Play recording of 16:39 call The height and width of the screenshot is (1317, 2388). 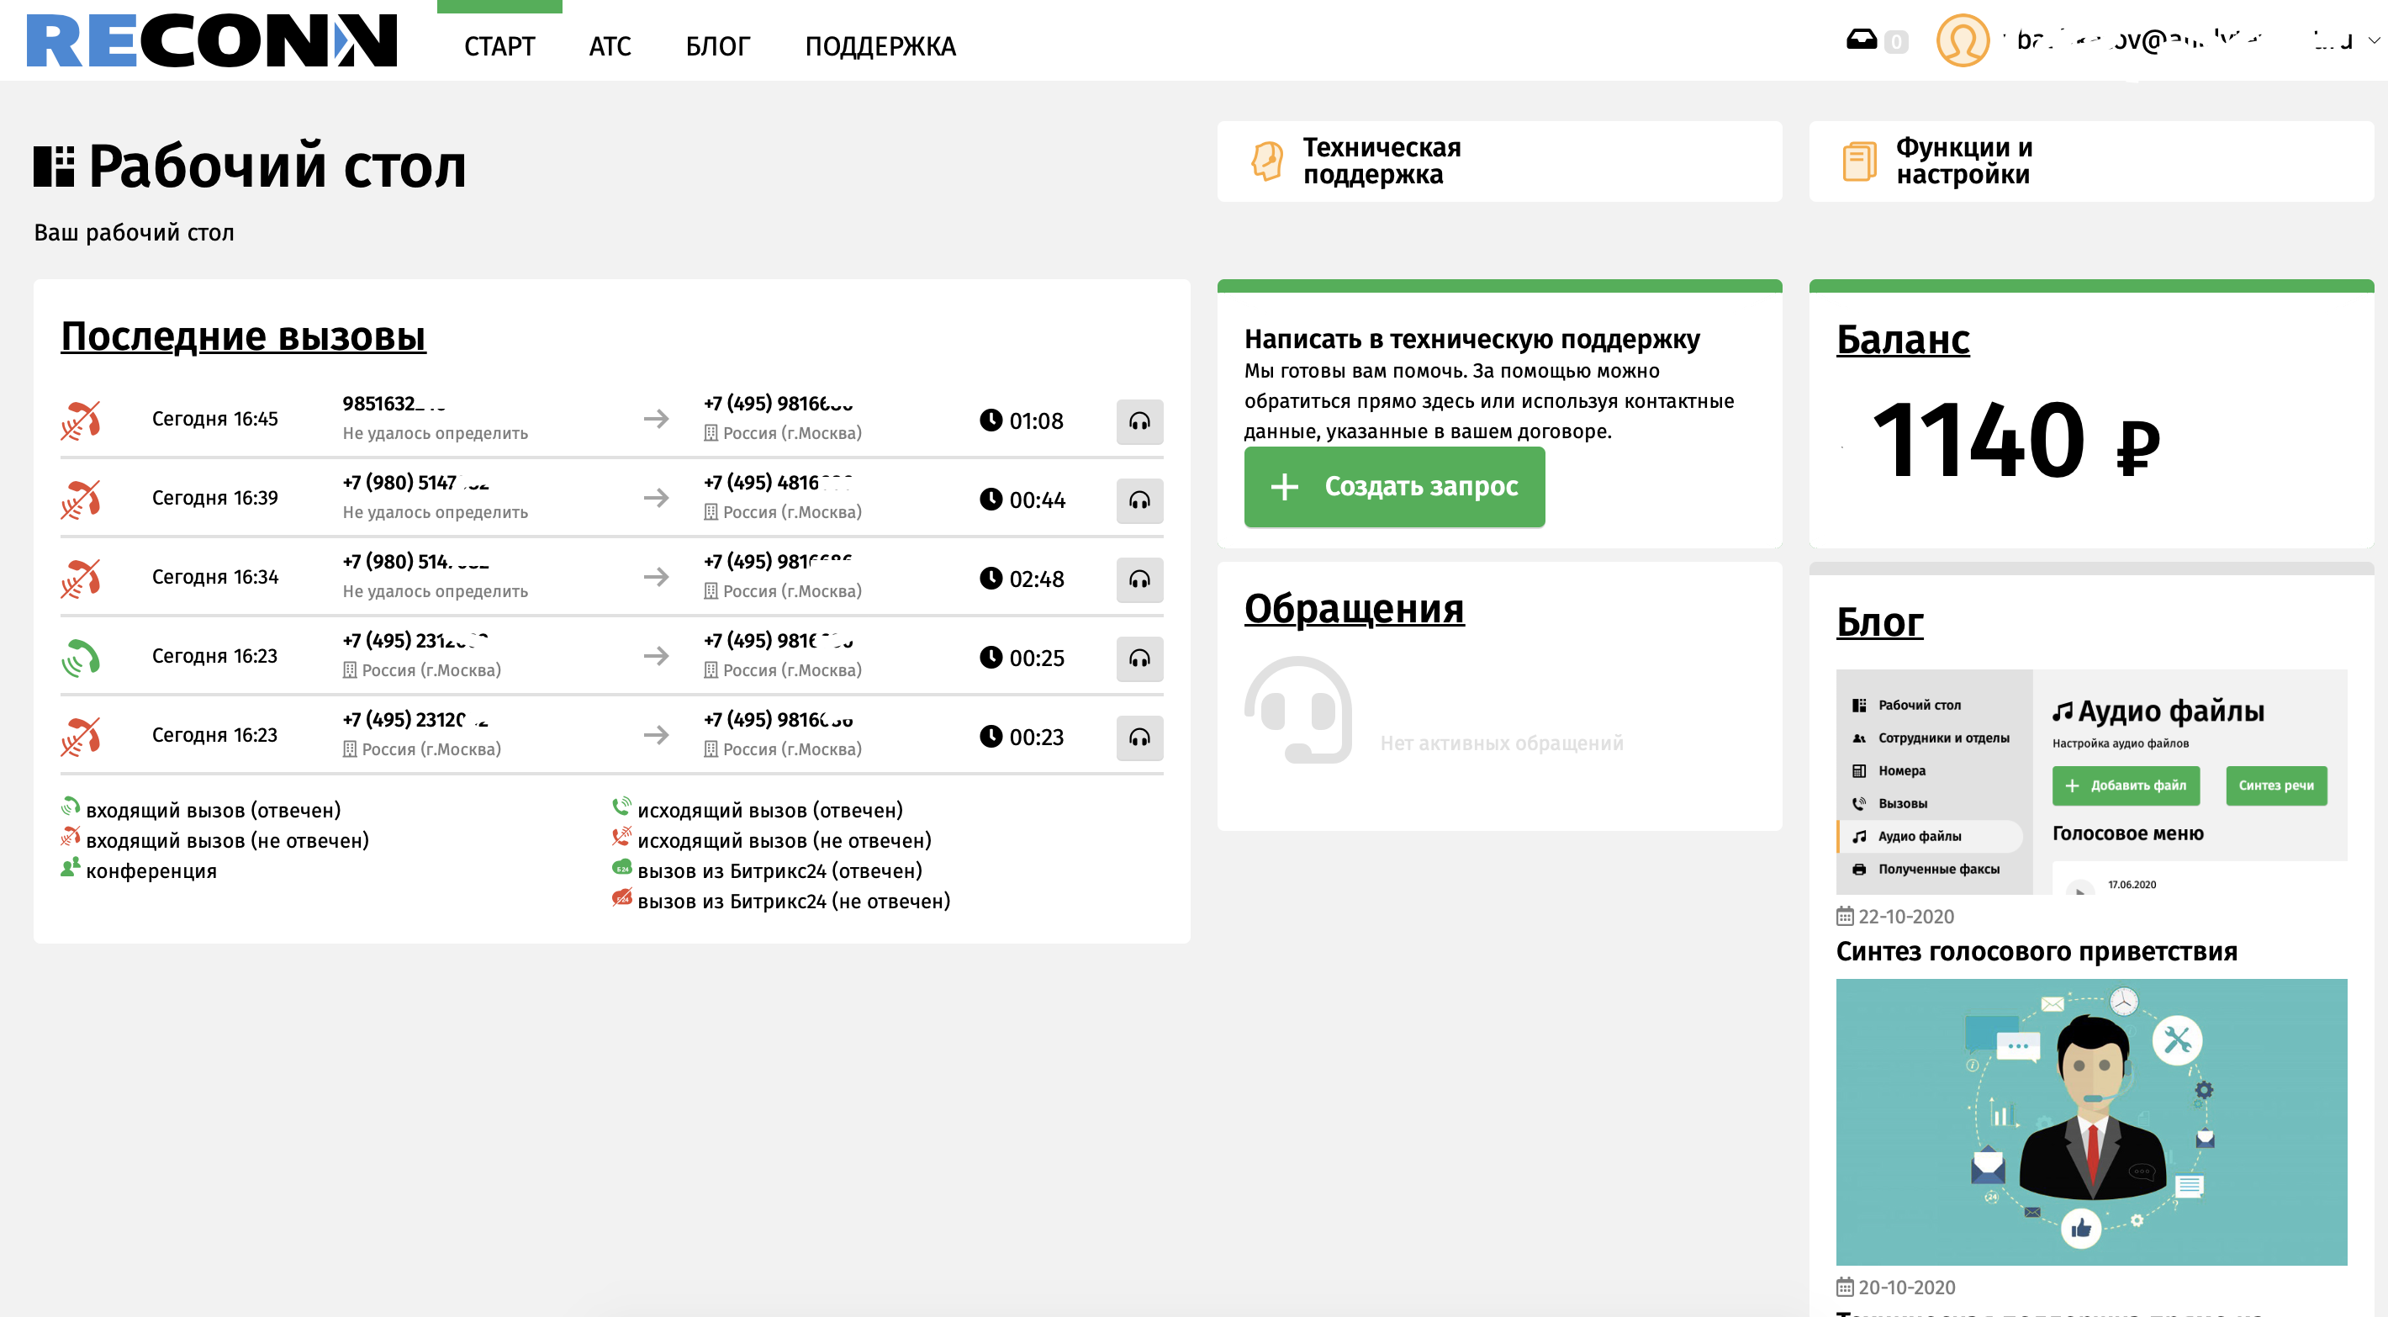pos(1139,501)
